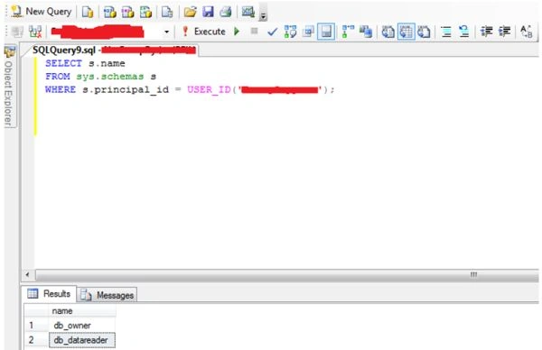Viewport: 542px width, 350px height.
Task: Select the db_owner cell
Action: point(82,326)
